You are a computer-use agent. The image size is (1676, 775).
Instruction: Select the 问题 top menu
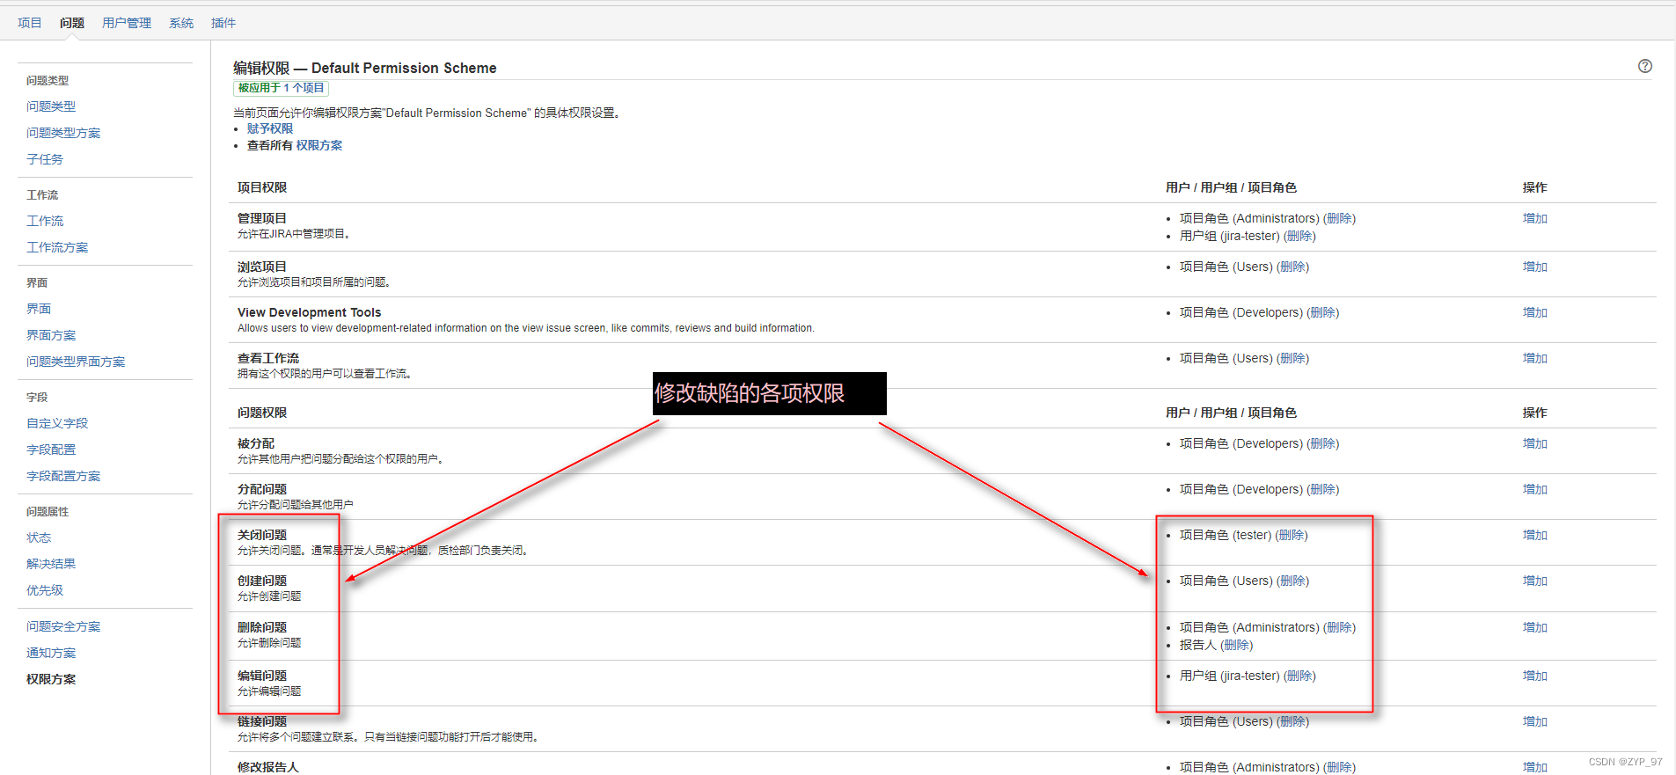[72, 23]
